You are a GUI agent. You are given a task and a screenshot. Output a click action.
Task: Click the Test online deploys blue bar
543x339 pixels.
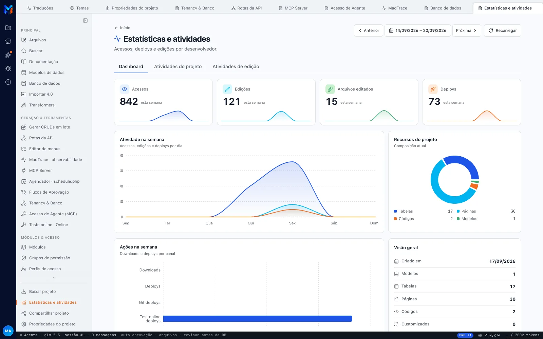click(258, 319)
